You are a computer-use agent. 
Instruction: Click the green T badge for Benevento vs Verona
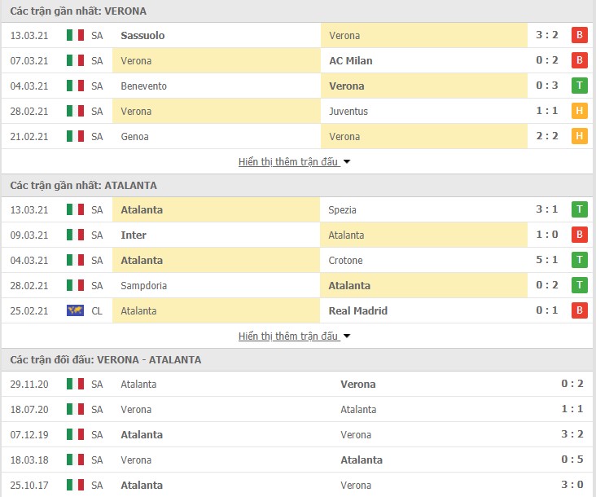[579, 86]
